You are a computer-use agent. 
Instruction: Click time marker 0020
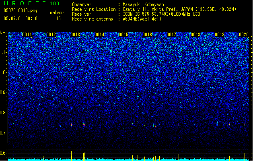point(244,35)
